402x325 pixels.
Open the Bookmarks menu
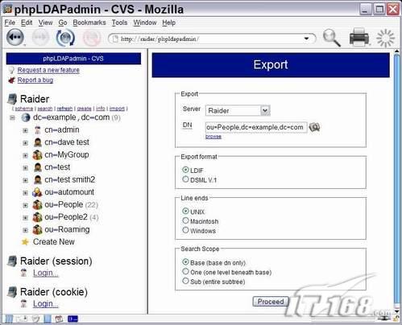(x=89, y=23)
